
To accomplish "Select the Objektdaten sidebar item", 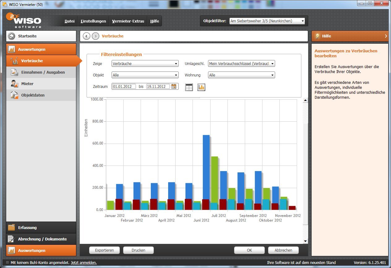I will [41, 95].
